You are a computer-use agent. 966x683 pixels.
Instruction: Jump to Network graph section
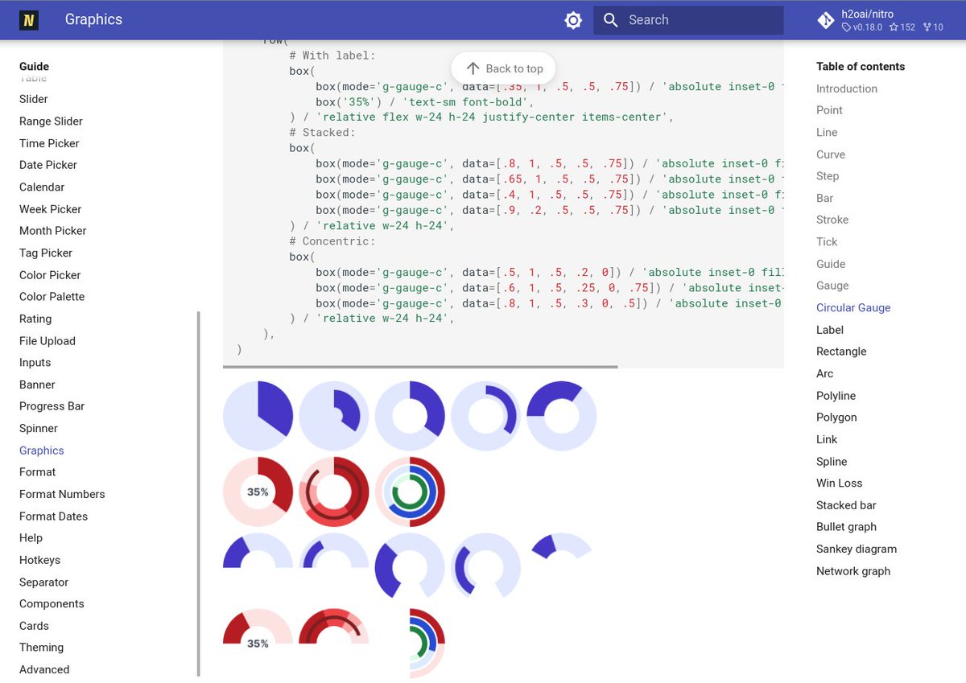tap(853, 571)
